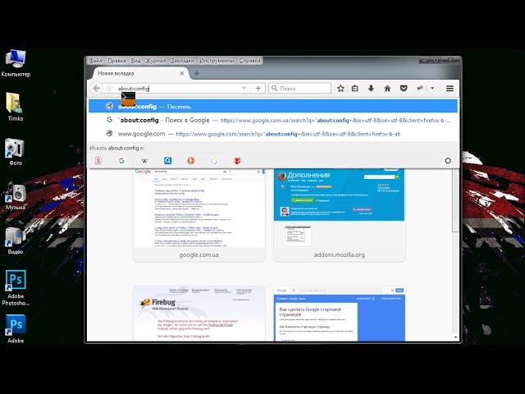Screen dimensions: 525x394
Task: Search with the white-and-yellow engine icon
Action: point(214,161)
